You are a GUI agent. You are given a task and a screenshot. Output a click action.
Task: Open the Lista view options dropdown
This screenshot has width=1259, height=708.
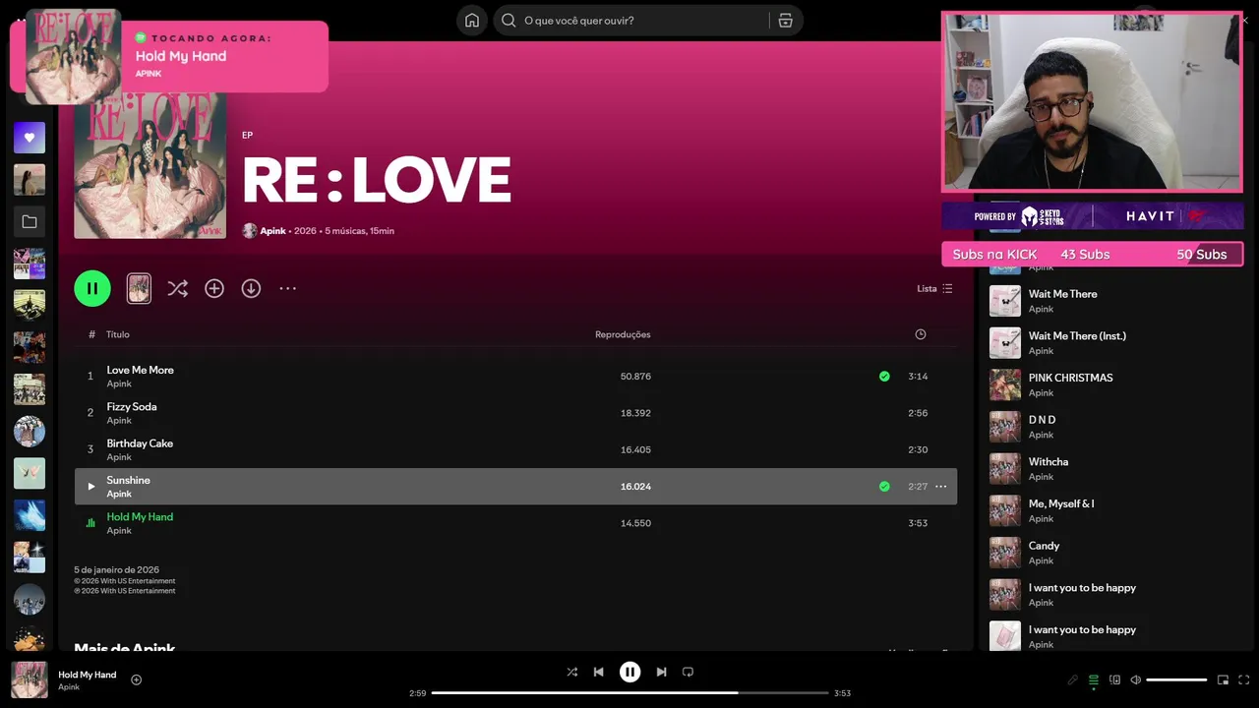[x=934, y=288]
